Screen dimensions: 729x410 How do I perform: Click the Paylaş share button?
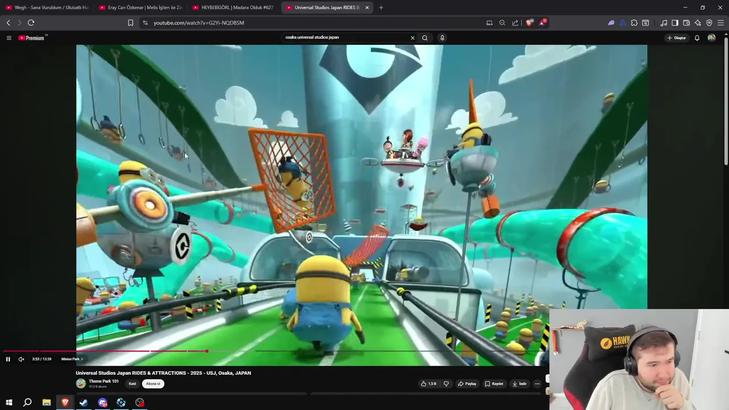tap(467, 384)
